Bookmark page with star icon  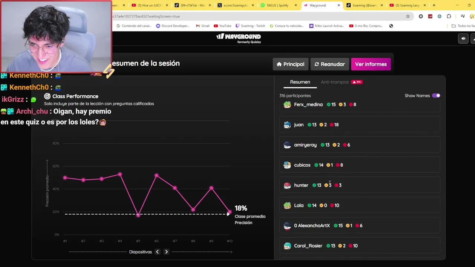pos(408,16)
